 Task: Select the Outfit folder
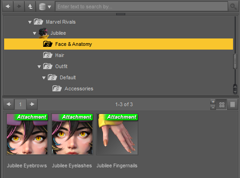pyautogui.click(x=61, y=66)
